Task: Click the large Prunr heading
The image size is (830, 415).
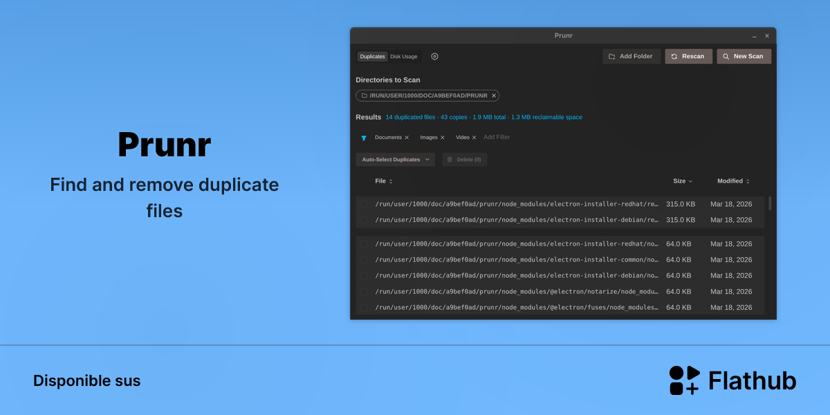Action: (x=165, y=146)
